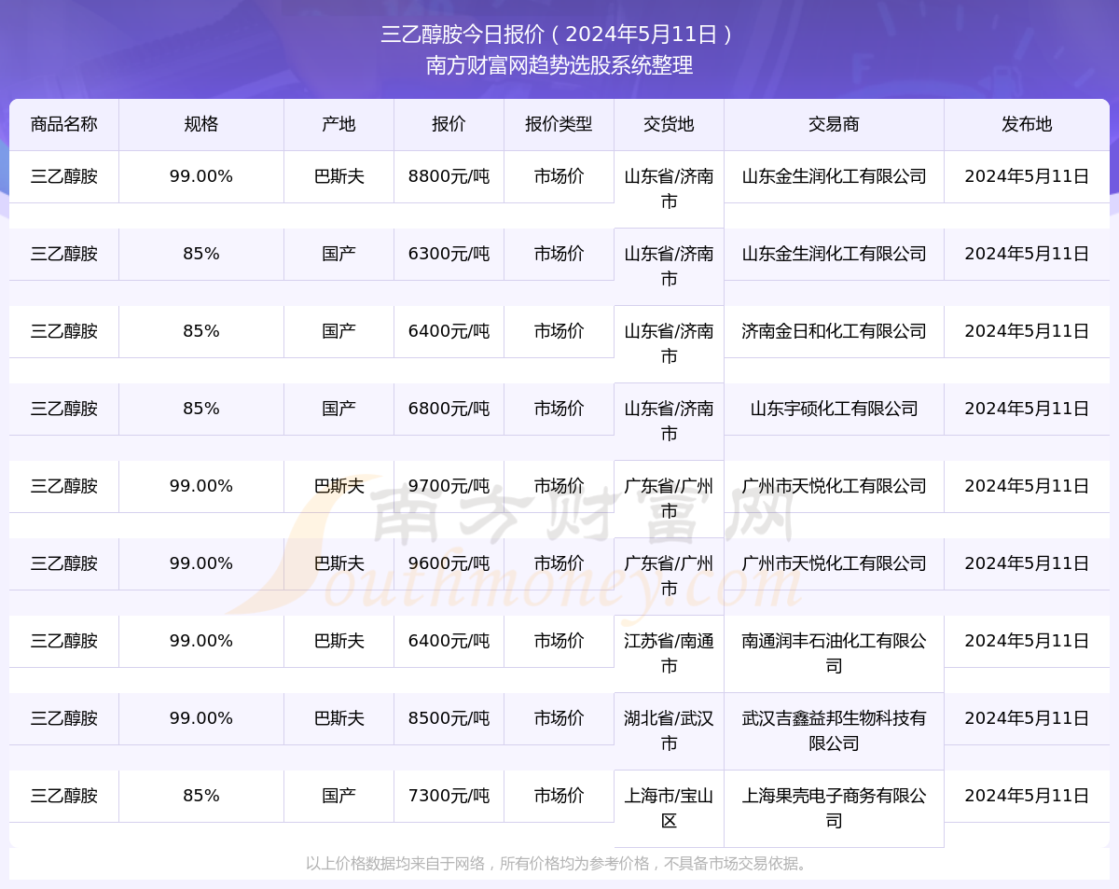Click 广东省/广州市 in the 9600元 row
The height and width of the screenshot is (889, 1119).
pos(669,576)
